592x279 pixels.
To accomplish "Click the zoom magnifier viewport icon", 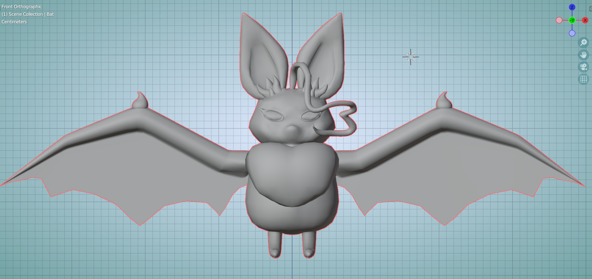I will click(583, 42).
